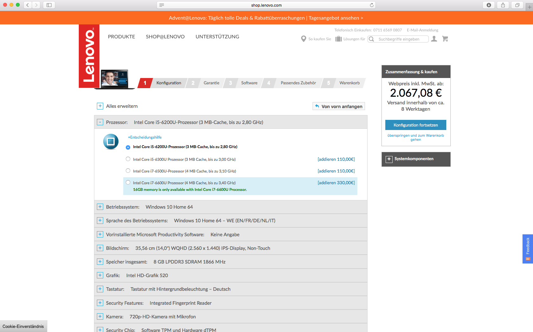Click the Advent@Lenovo Tagesangebot banner

(x=266, y=18)
